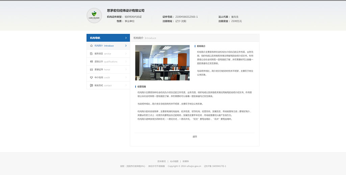Click the home icon beside 机构简介 introduce
The width and height of the screenshot is (346, 175).
(x=91, y=46)
